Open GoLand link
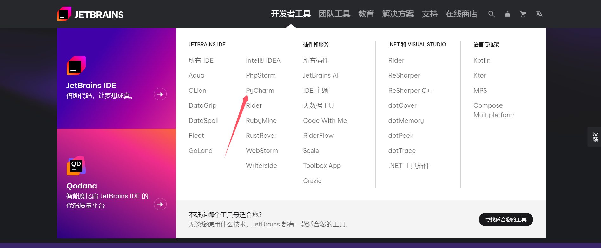 (201, 151)
